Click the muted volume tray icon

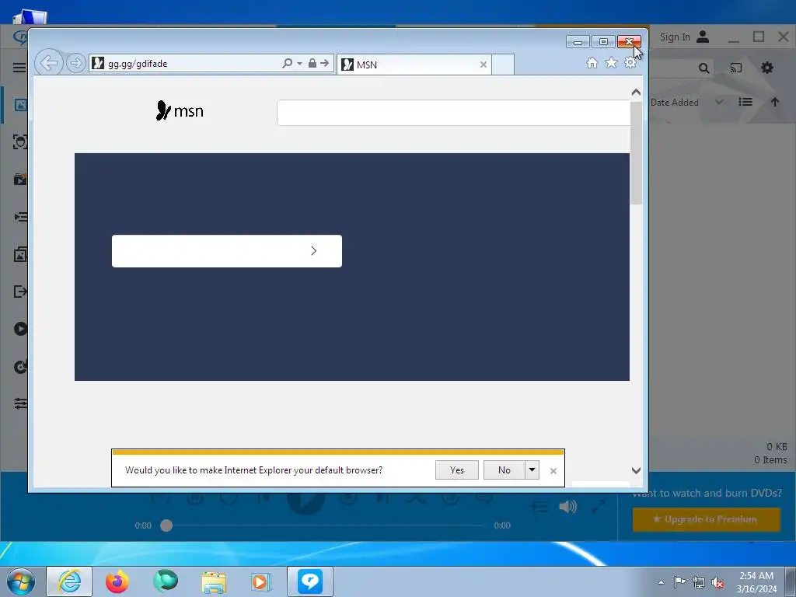click(717, 582)
